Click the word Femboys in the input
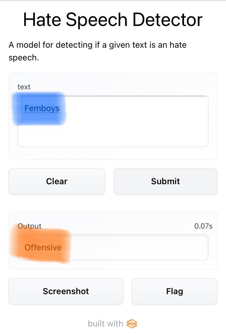 (42, 108)
